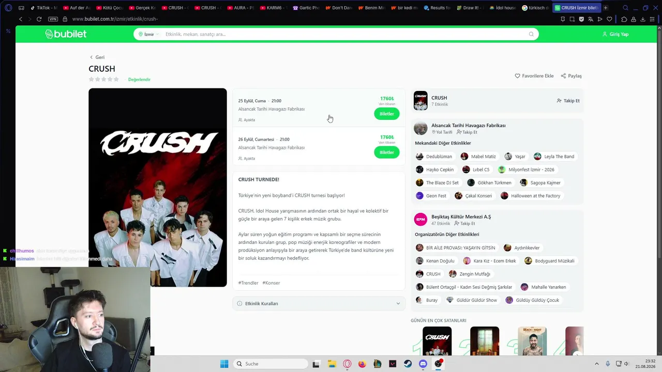Open the CRUSH artist thumbnail in sidebar
The height and width of the screenshot is (372, 662).
coord(420,101)
